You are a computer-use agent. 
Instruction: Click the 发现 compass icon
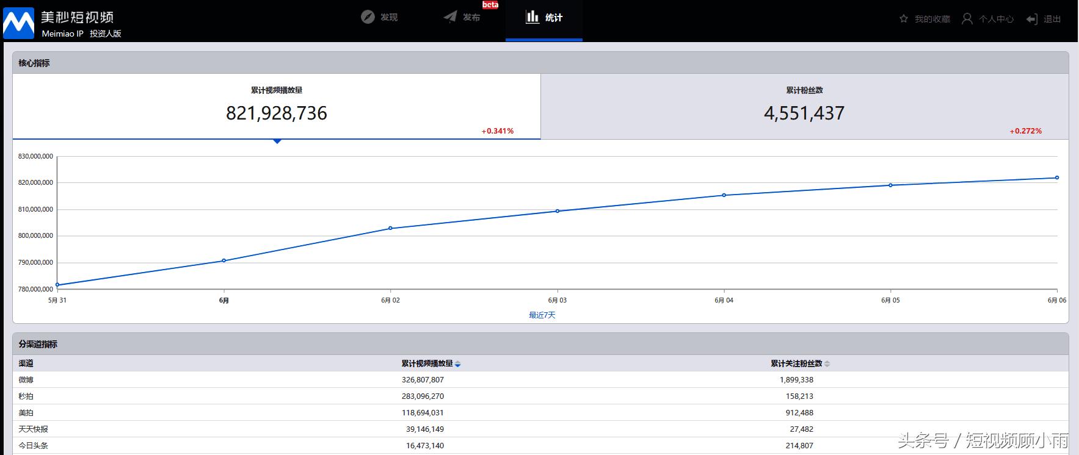(368, 17)
